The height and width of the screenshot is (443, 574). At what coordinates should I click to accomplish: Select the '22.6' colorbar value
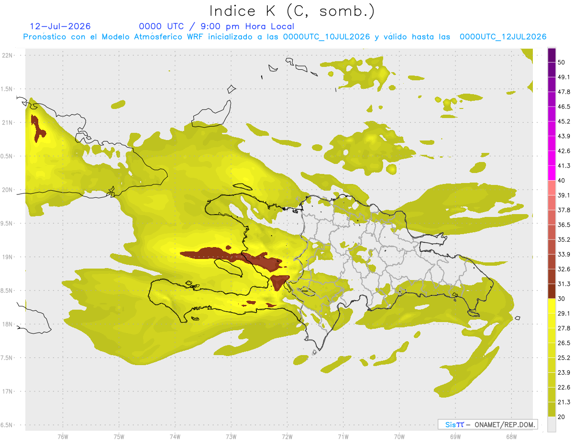click(564, 388)
